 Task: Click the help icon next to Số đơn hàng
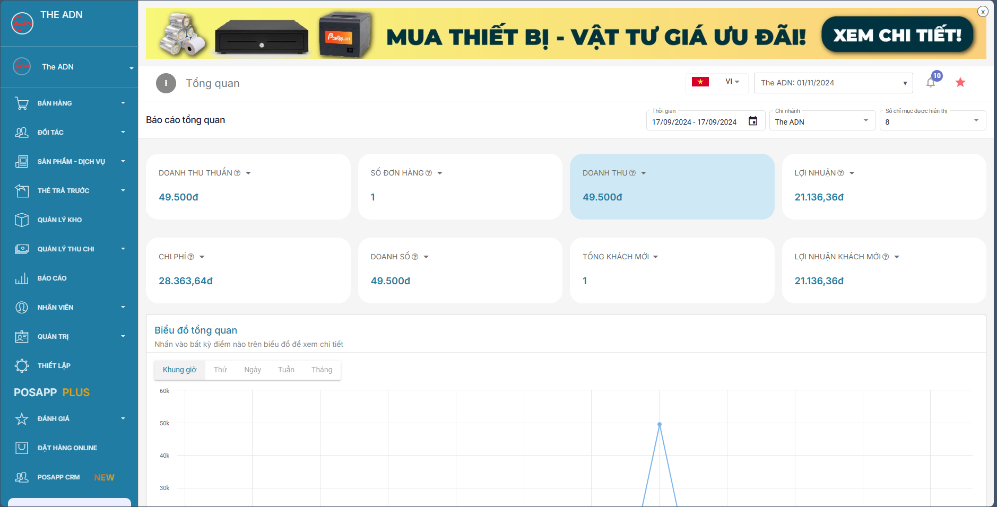(x=429, y=173)
